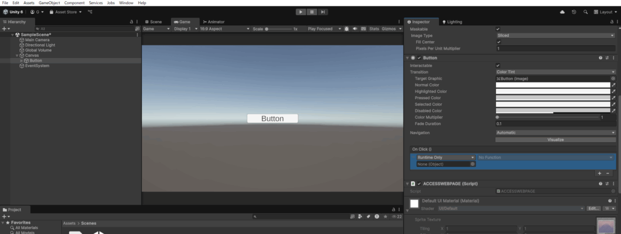621x234 pixels.
Task: Disable the Button component enable checkbox
Action: pyautogui.click(x=419, y=58)
